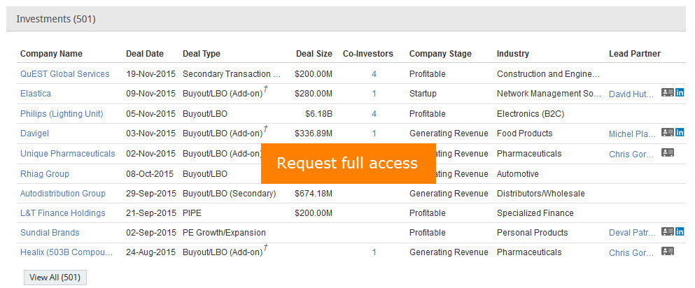The height and width of the screenshot is (288, 695).
Task: Open Rhiag Group company link
Action: coord(45,173)
